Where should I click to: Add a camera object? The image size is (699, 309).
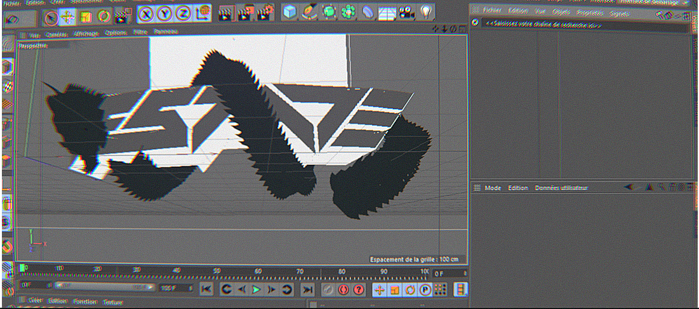click(x=406, y=12)
